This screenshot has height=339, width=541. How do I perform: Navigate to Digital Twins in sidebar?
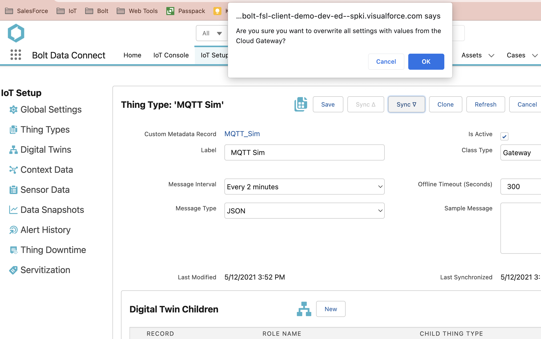[46, 150]
